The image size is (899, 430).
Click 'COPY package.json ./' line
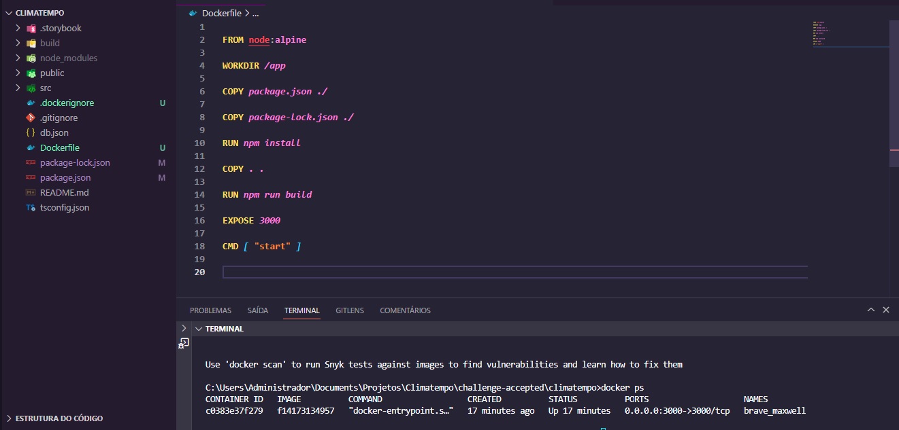click(x=275, y=92)
